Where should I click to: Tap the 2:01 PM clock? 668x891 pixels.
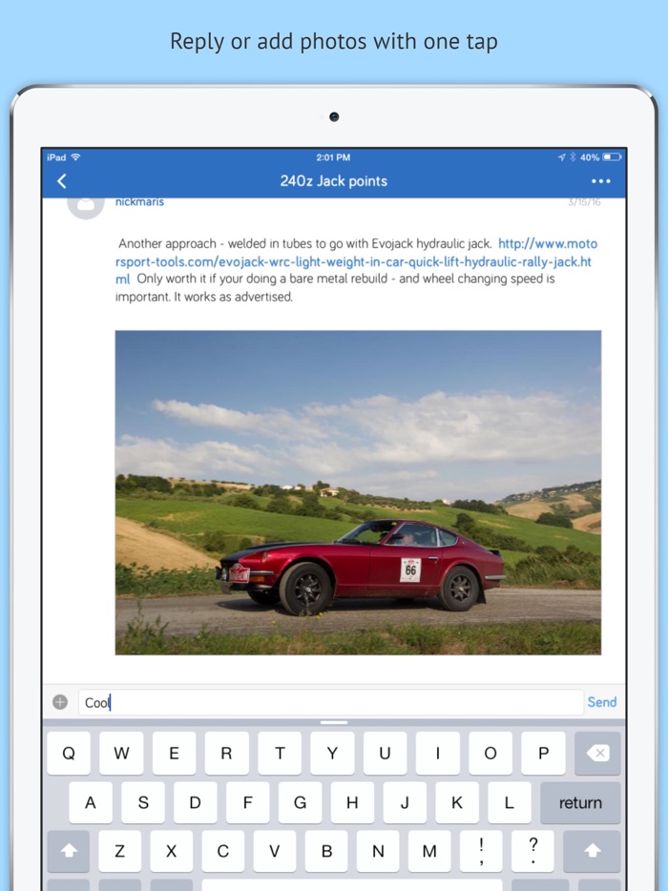pyautogui.click(x=333, y=156)
